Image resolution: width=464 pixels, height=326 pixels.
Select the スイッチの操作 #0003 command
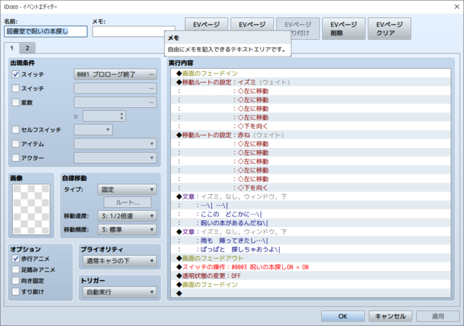(x=311, y=267)
